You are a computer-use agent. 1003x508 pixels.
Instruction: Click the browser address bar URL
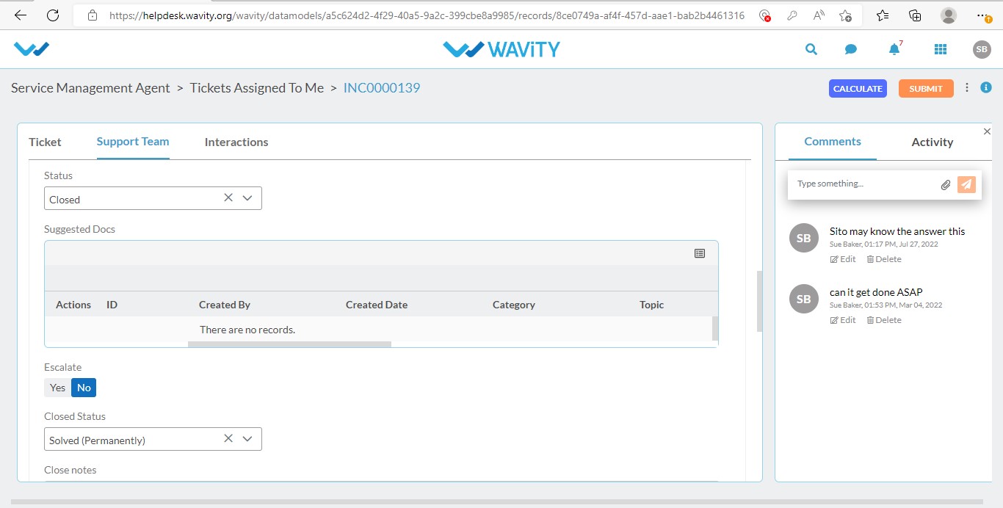[x=427, y=15]
